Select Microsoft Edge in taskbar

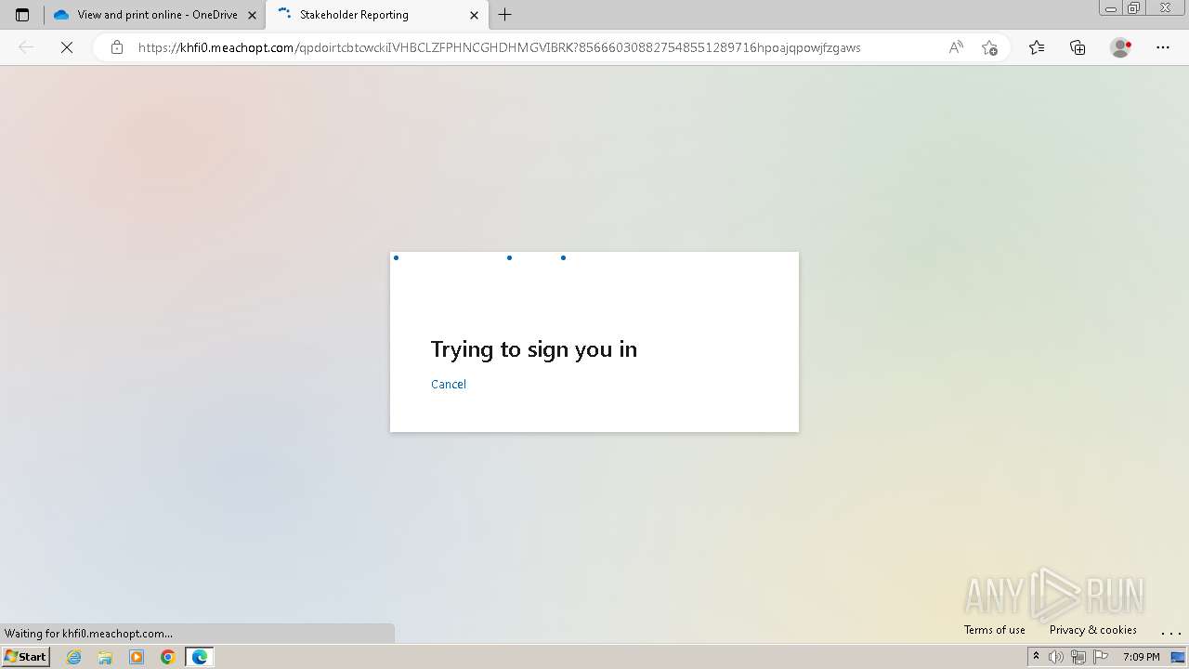(x=200, y=657)
